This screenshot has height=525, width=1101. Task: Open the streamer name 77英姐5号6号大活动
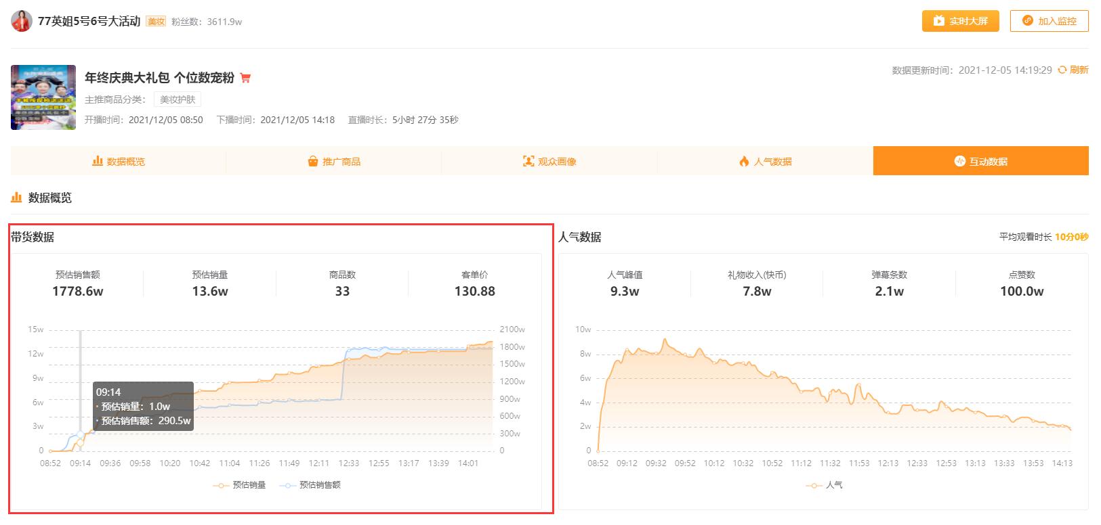pos(89,21)
